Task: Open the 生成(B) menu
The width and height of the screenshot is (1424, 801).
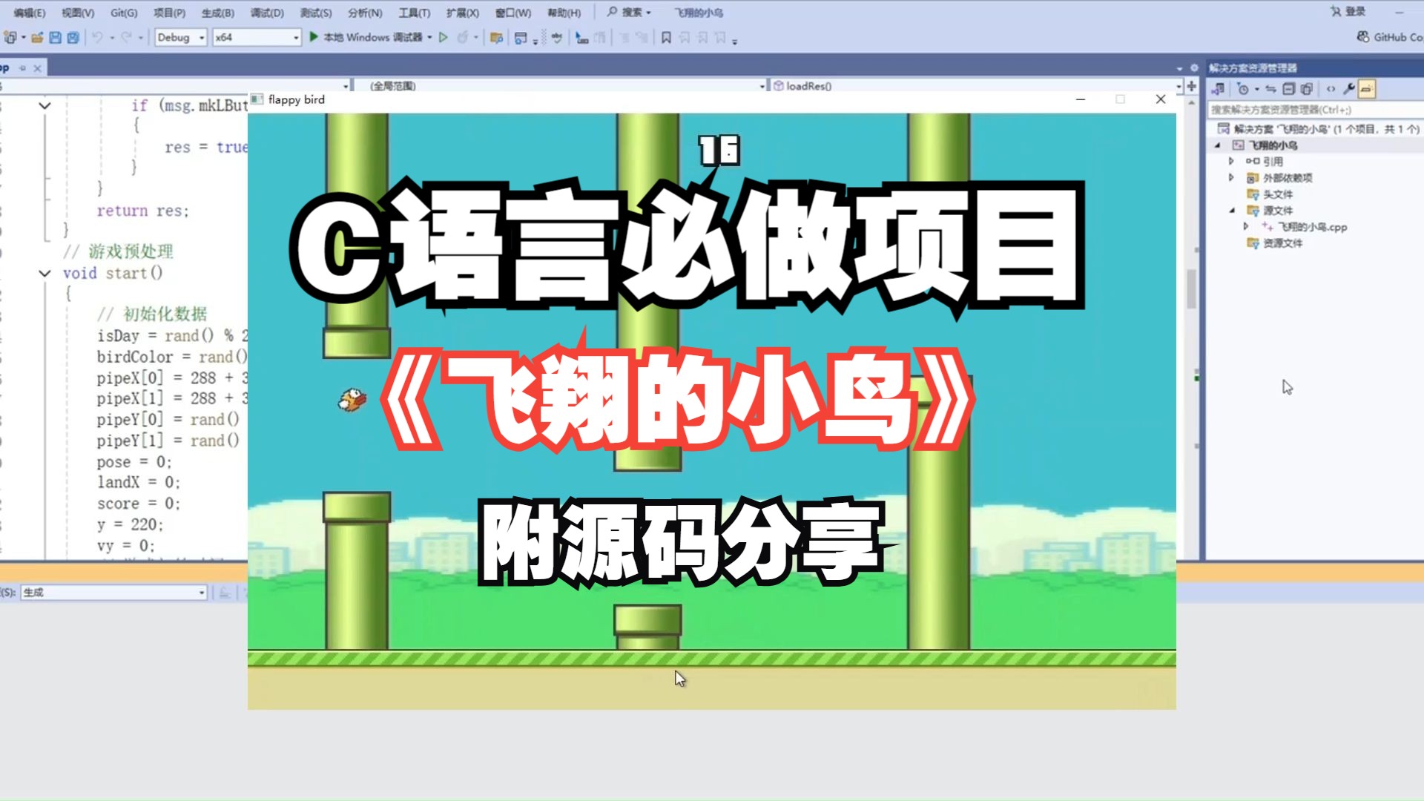Action: (217, 13)
